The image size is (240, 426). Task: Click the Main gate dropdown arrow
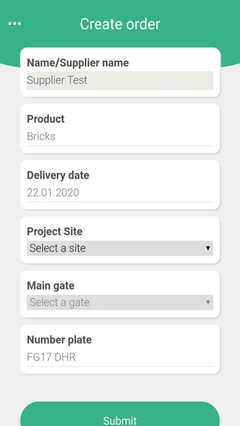tap(208, 302)
